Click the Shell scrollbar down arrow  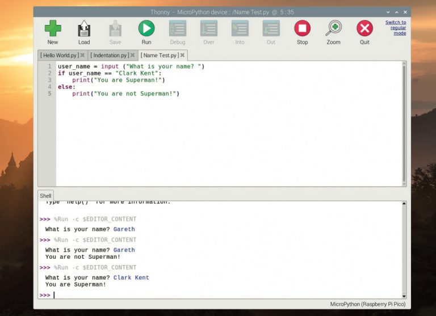click(404, 296)
